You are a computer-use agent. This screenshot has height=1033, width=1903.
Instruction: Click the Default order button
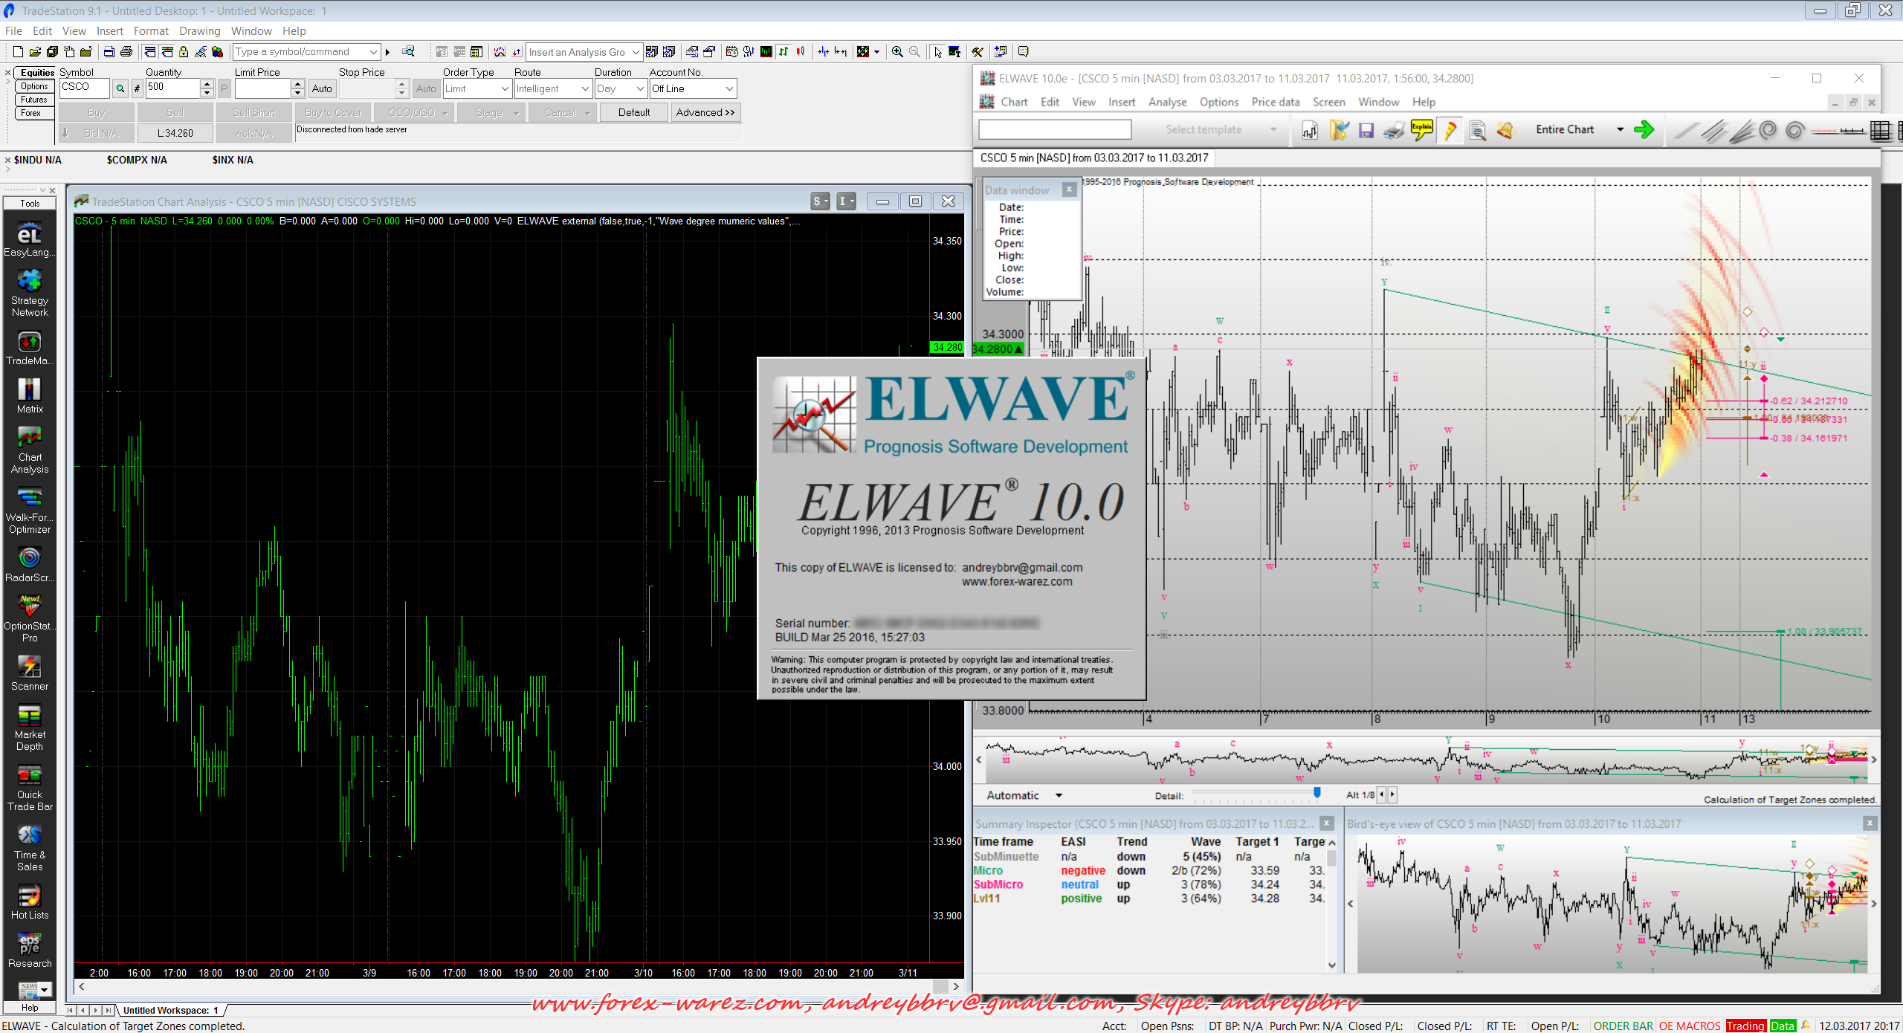pos(633,113)
